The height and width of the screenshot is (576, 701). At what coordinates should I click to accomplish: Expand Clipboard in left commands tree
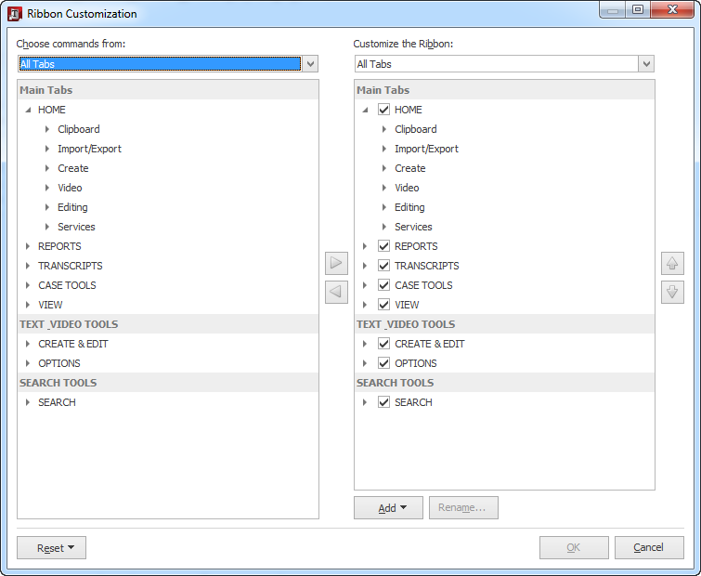click(47, 129)
